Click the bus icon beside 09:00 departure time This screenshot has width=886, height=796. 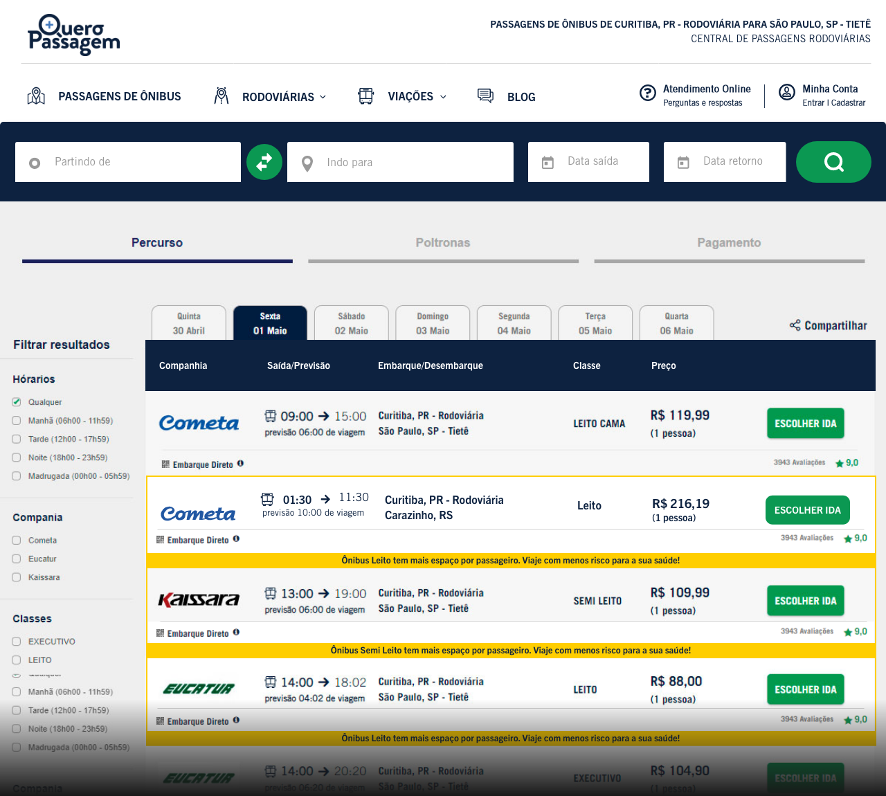pyautogui.click(x=271, y=416)
